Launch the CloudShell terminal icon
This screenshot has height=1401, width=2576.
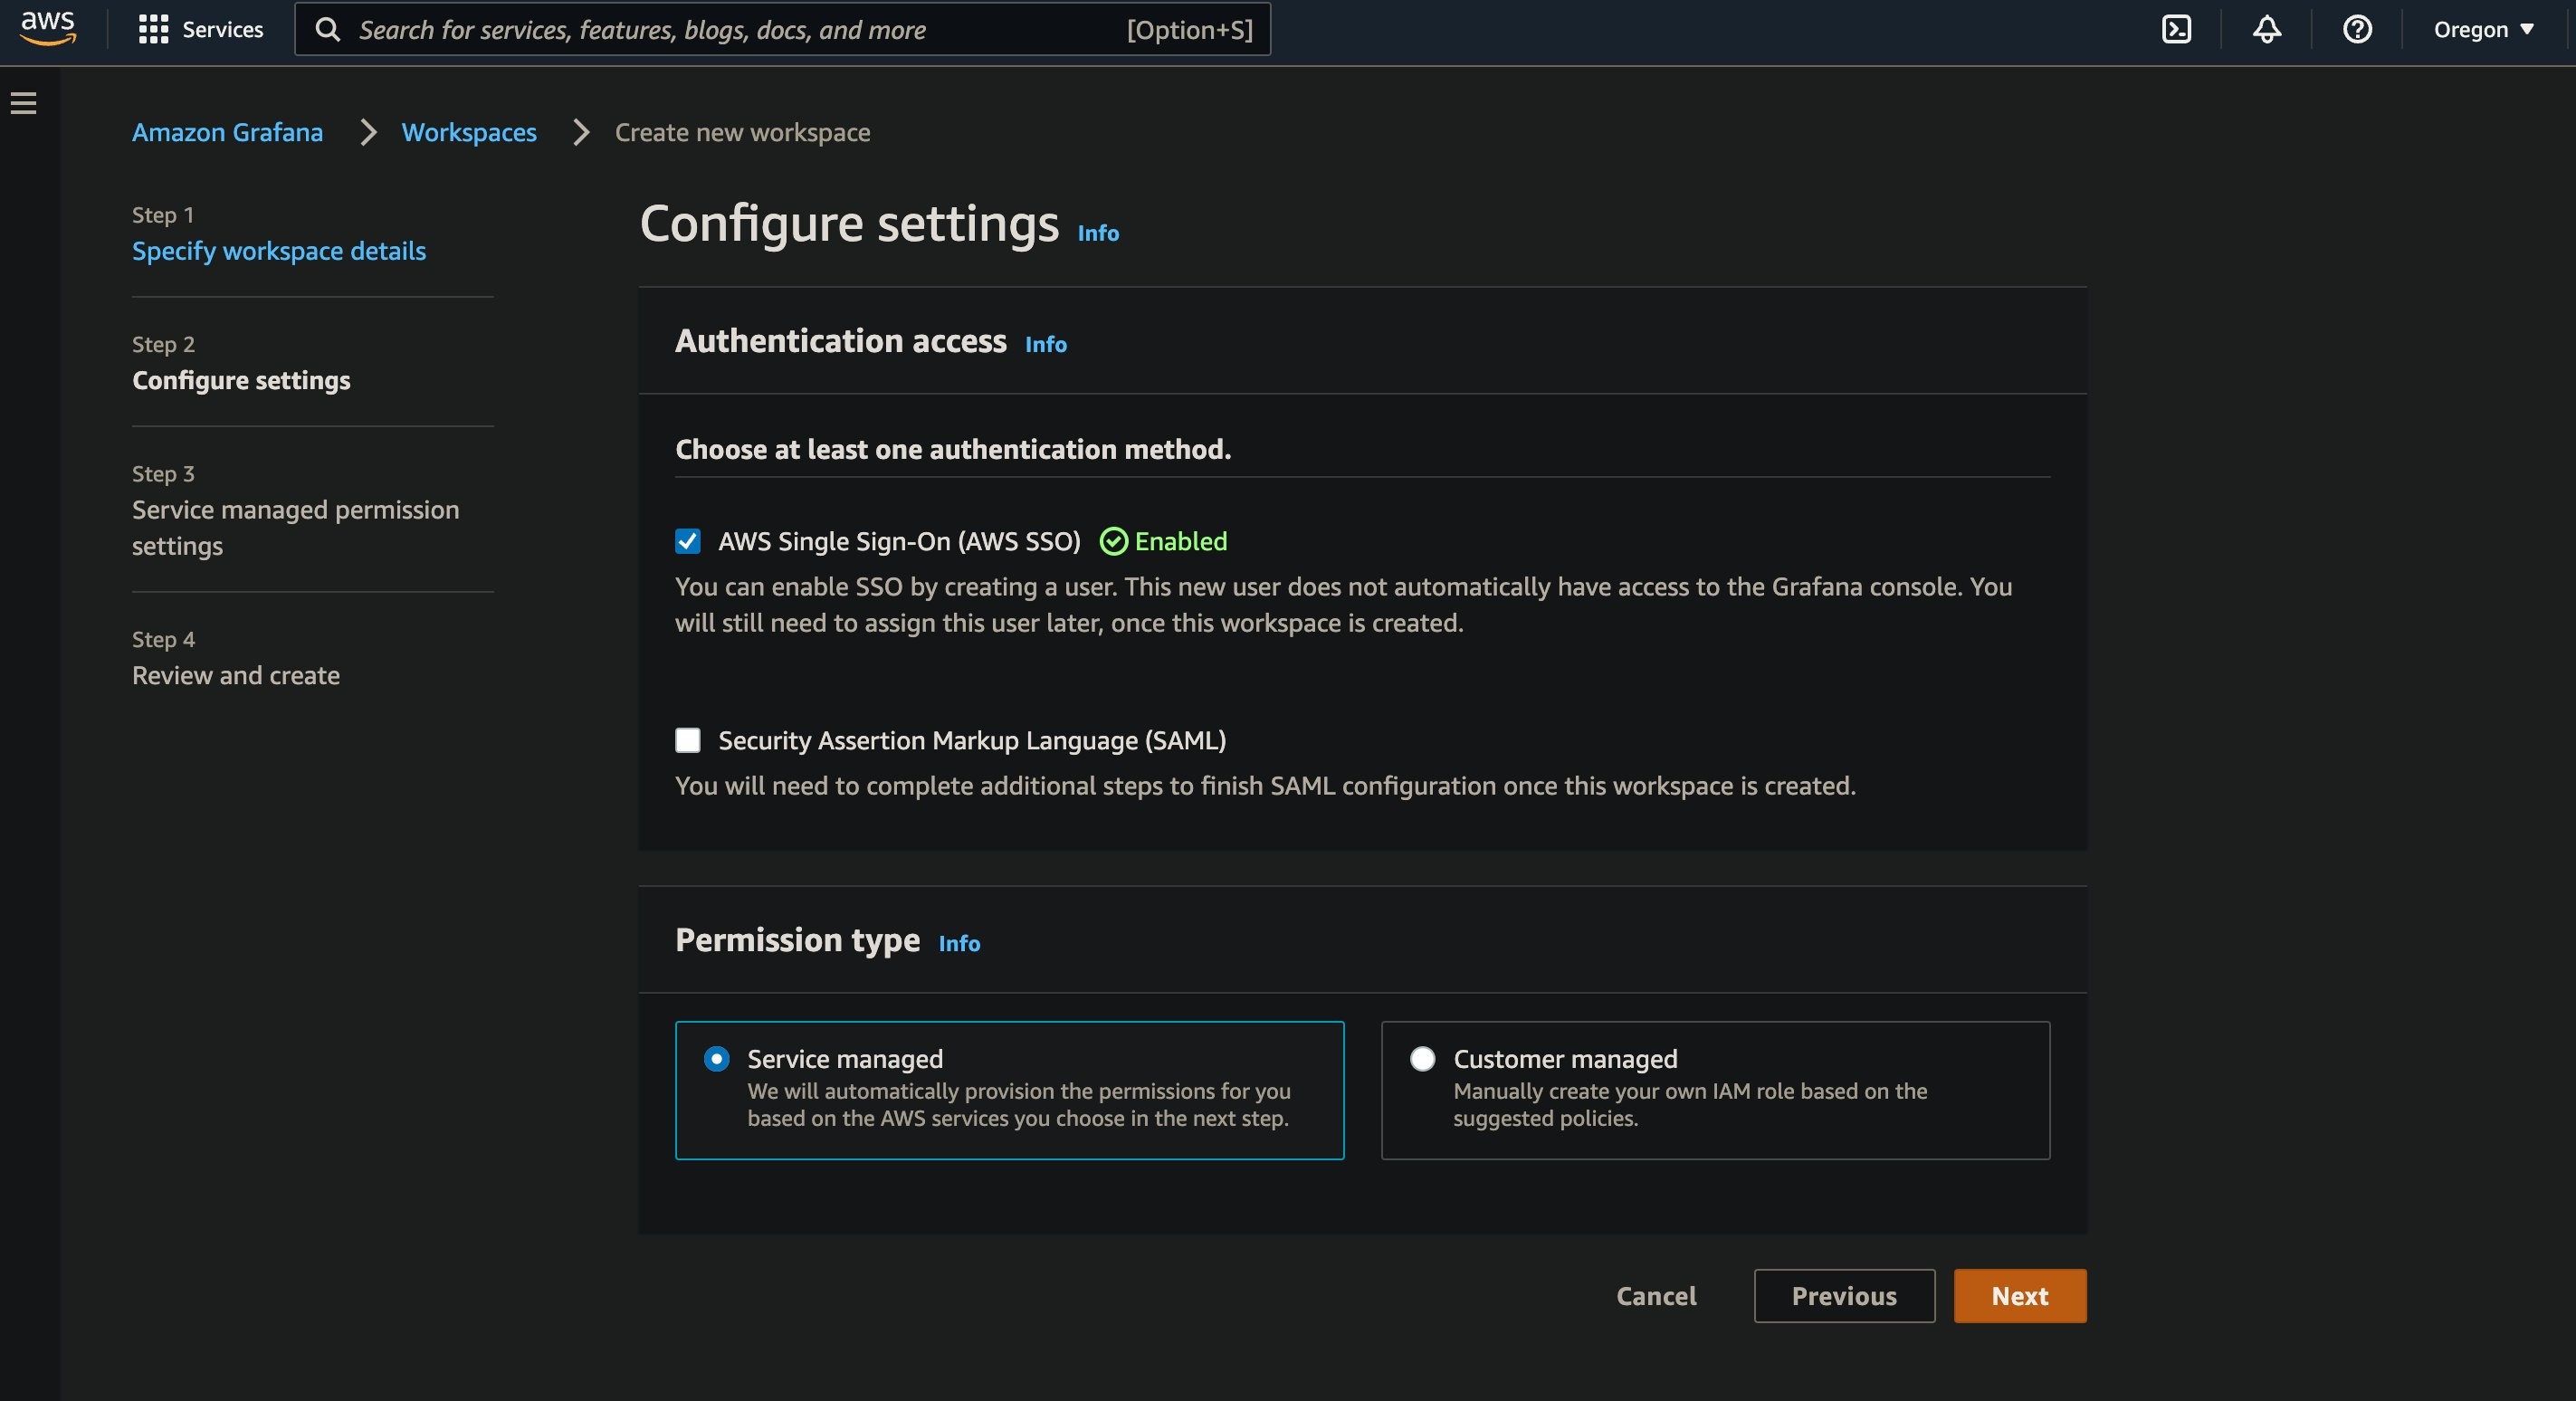point(2176,29)
